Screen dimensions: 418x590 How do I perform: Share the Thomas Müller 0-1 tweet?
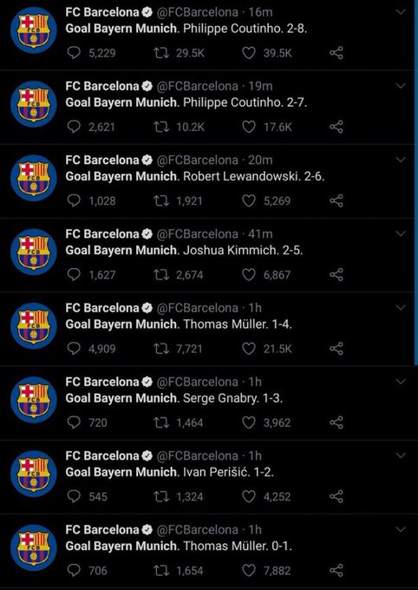coord(336,570)
